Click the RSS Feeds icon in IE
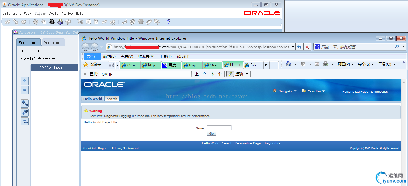This screenshot has height=186, width=408. 303,64
